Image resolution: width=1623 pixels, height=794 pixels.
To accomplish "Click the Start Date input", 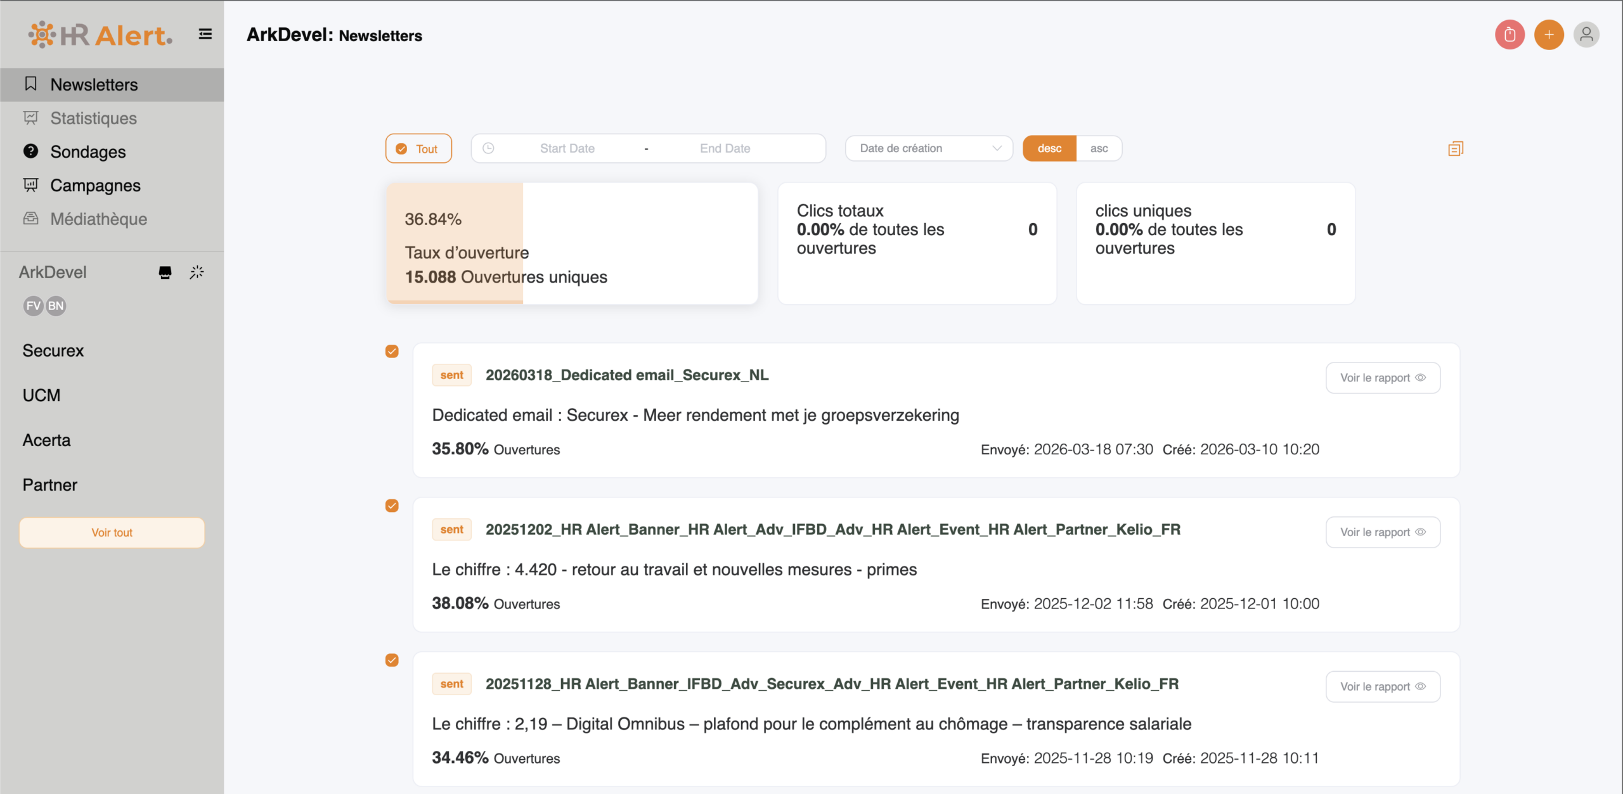I will tap(567, 148).
